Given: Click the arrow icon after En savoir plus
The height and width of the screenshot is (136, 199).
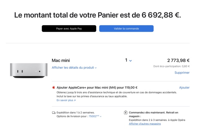Looking at the screenshot, I should click(x=75, y=100).
